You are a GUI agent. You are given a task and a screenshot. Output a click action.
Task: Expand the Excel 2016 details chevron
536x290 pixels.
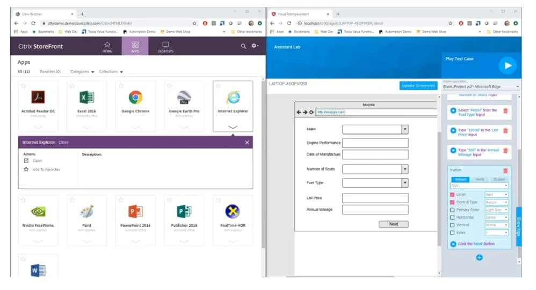pyautogui.click(x=87, y=127)
